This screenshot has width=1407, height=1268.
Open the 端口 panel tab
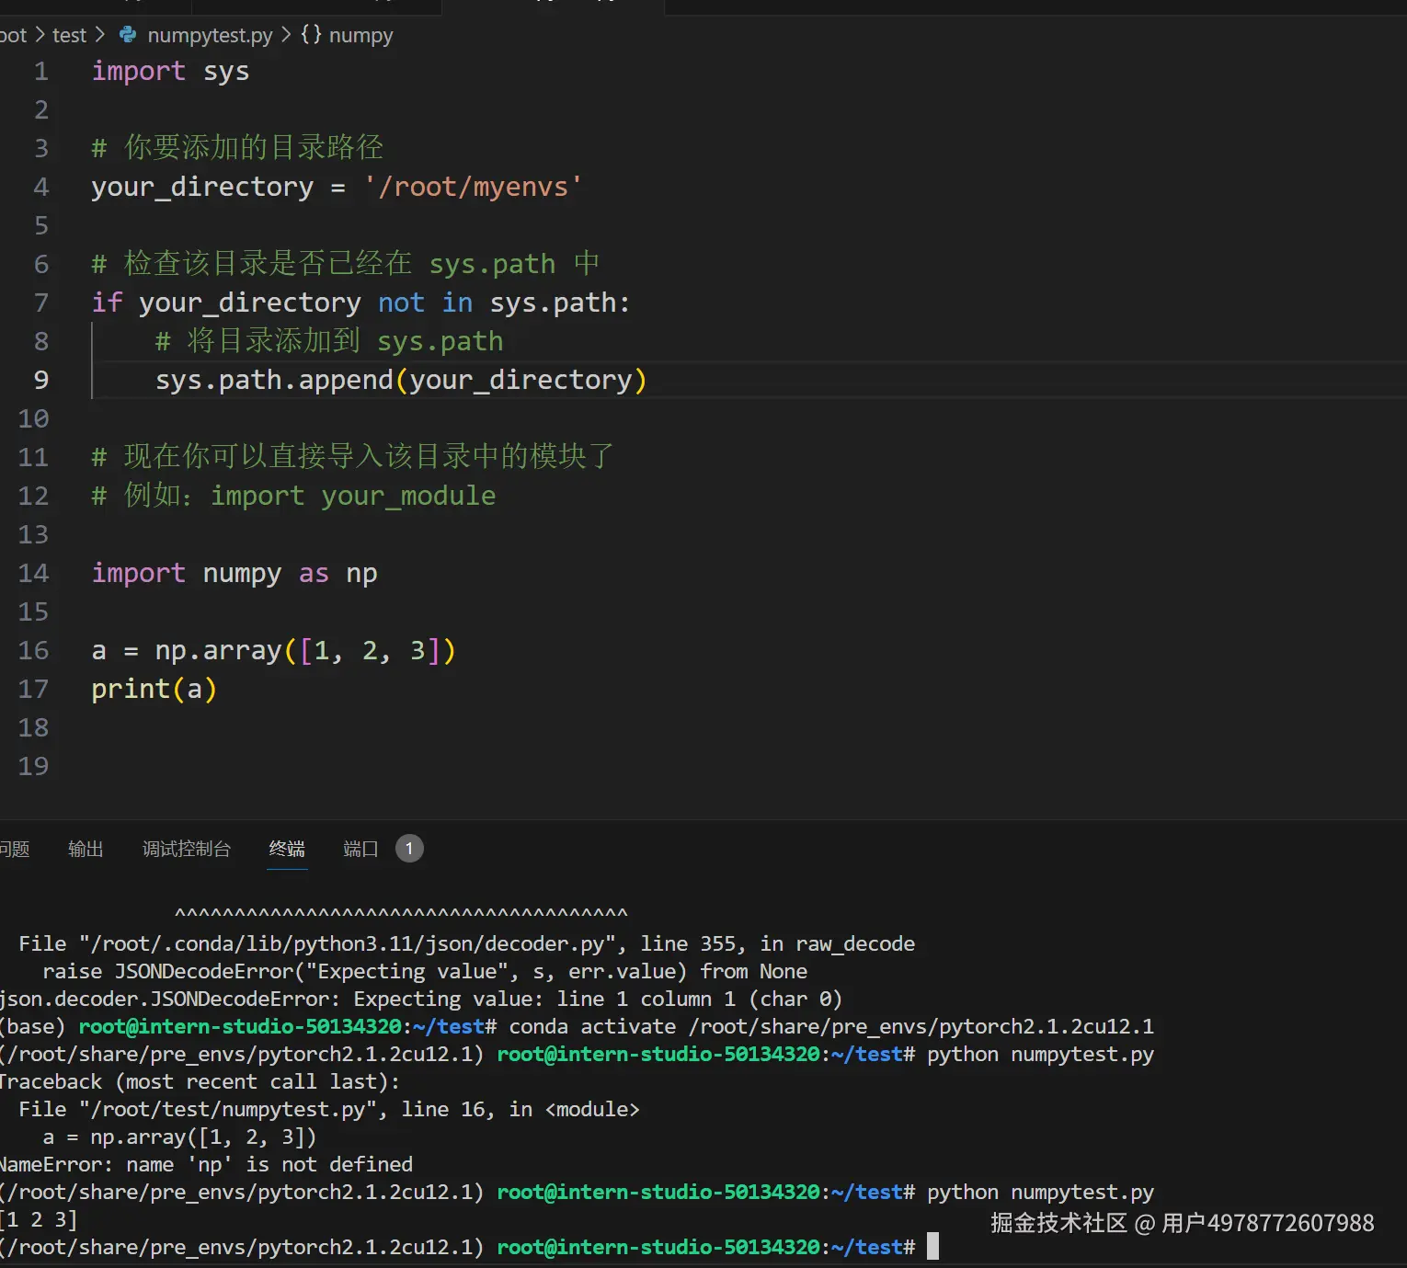click(360, 849)
